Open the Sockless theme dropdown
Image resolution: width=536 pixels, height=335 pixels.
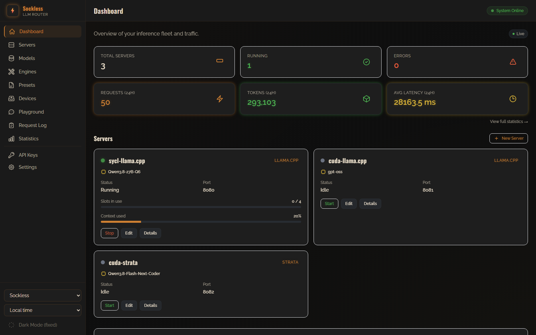click(43, 295)
